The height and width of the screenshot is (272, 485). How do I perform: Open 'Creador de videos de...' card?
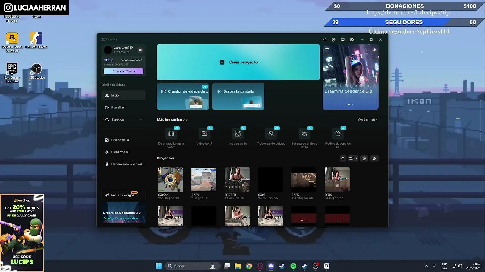(183, 96)
